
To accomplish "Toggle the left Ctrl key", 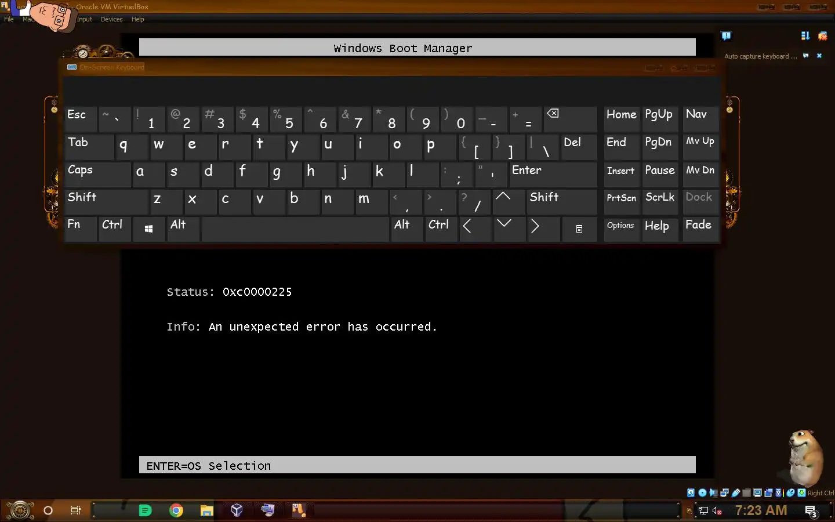I will [115, 229].
